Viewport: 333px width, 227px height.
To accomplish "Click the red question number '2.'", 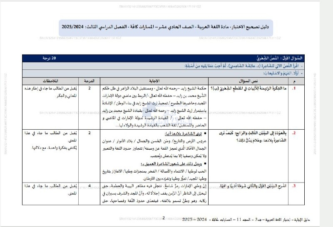I will click(x=294, y=133).
